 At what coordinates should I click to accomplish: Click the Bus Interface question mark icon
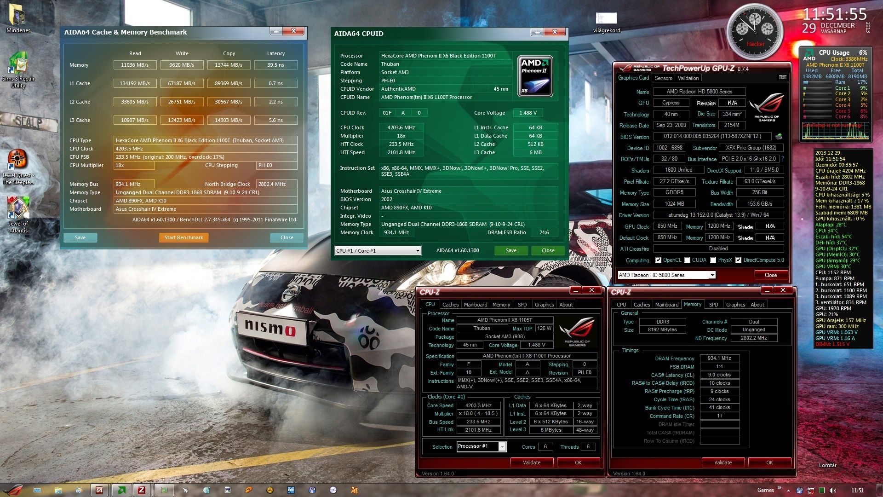pos(782,159)
